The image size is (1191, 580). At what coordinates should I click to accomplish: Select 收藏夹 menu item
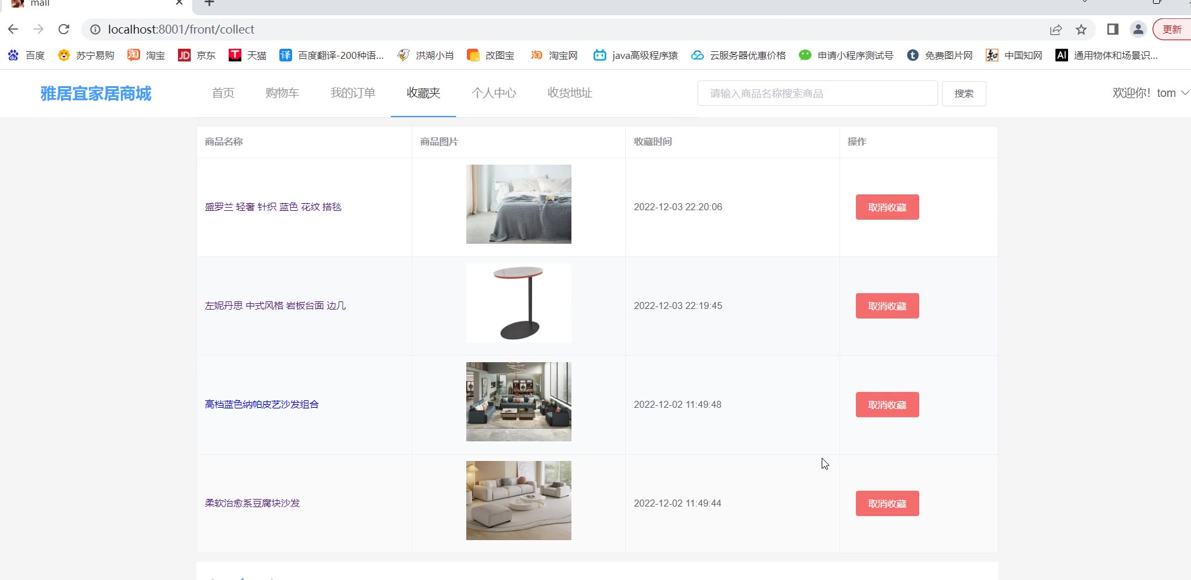(423, 93)
